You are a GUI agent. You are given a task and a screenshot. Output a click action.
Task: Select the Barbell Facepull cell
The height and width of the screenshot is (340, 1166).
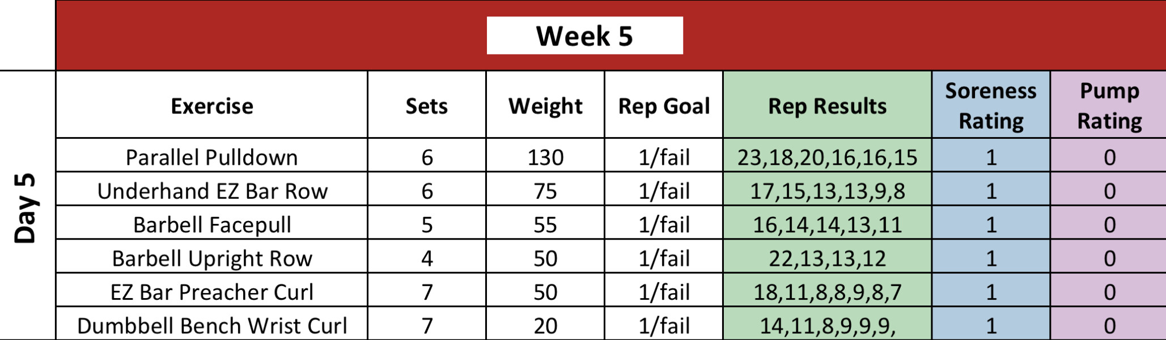211,224
